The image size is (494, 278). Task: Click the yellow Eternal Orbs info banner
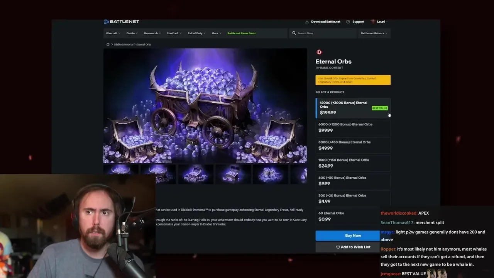point(353,80)
